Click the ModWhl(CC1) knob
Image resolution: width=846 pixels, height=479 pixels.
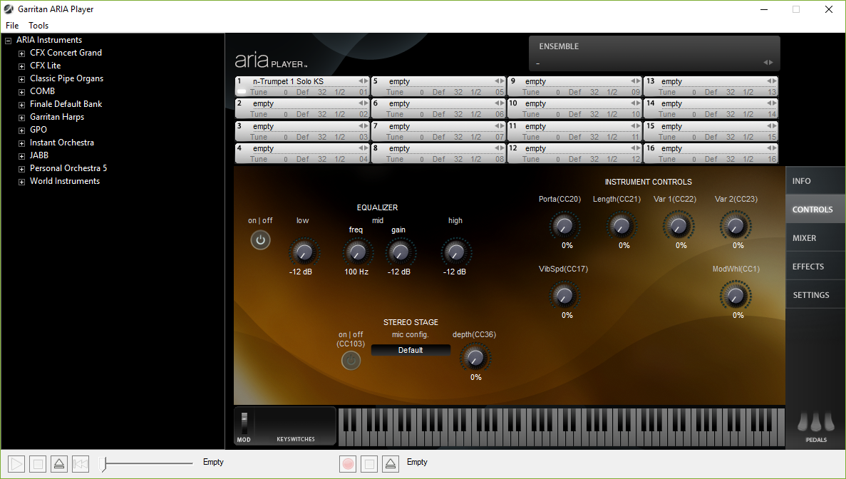tap(736, 296)
